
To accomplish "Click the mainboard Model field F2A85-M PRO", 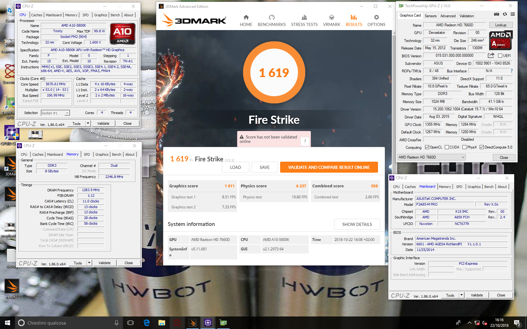I will pyautogui.click(x=444, y=204).
